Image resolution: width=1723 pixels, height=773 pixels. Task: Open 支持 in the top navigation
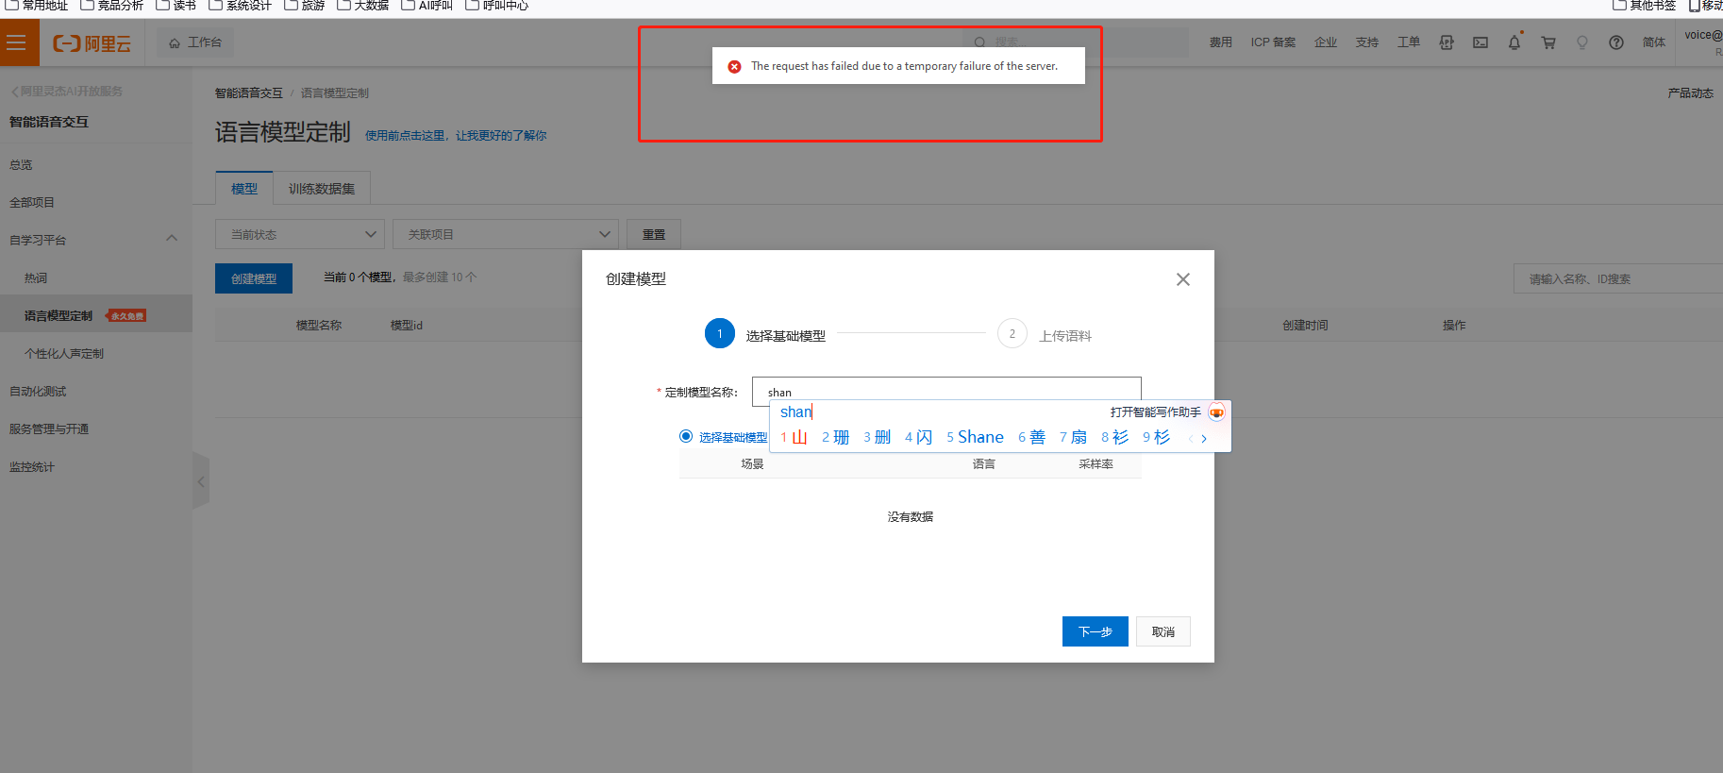point(1367,42)
